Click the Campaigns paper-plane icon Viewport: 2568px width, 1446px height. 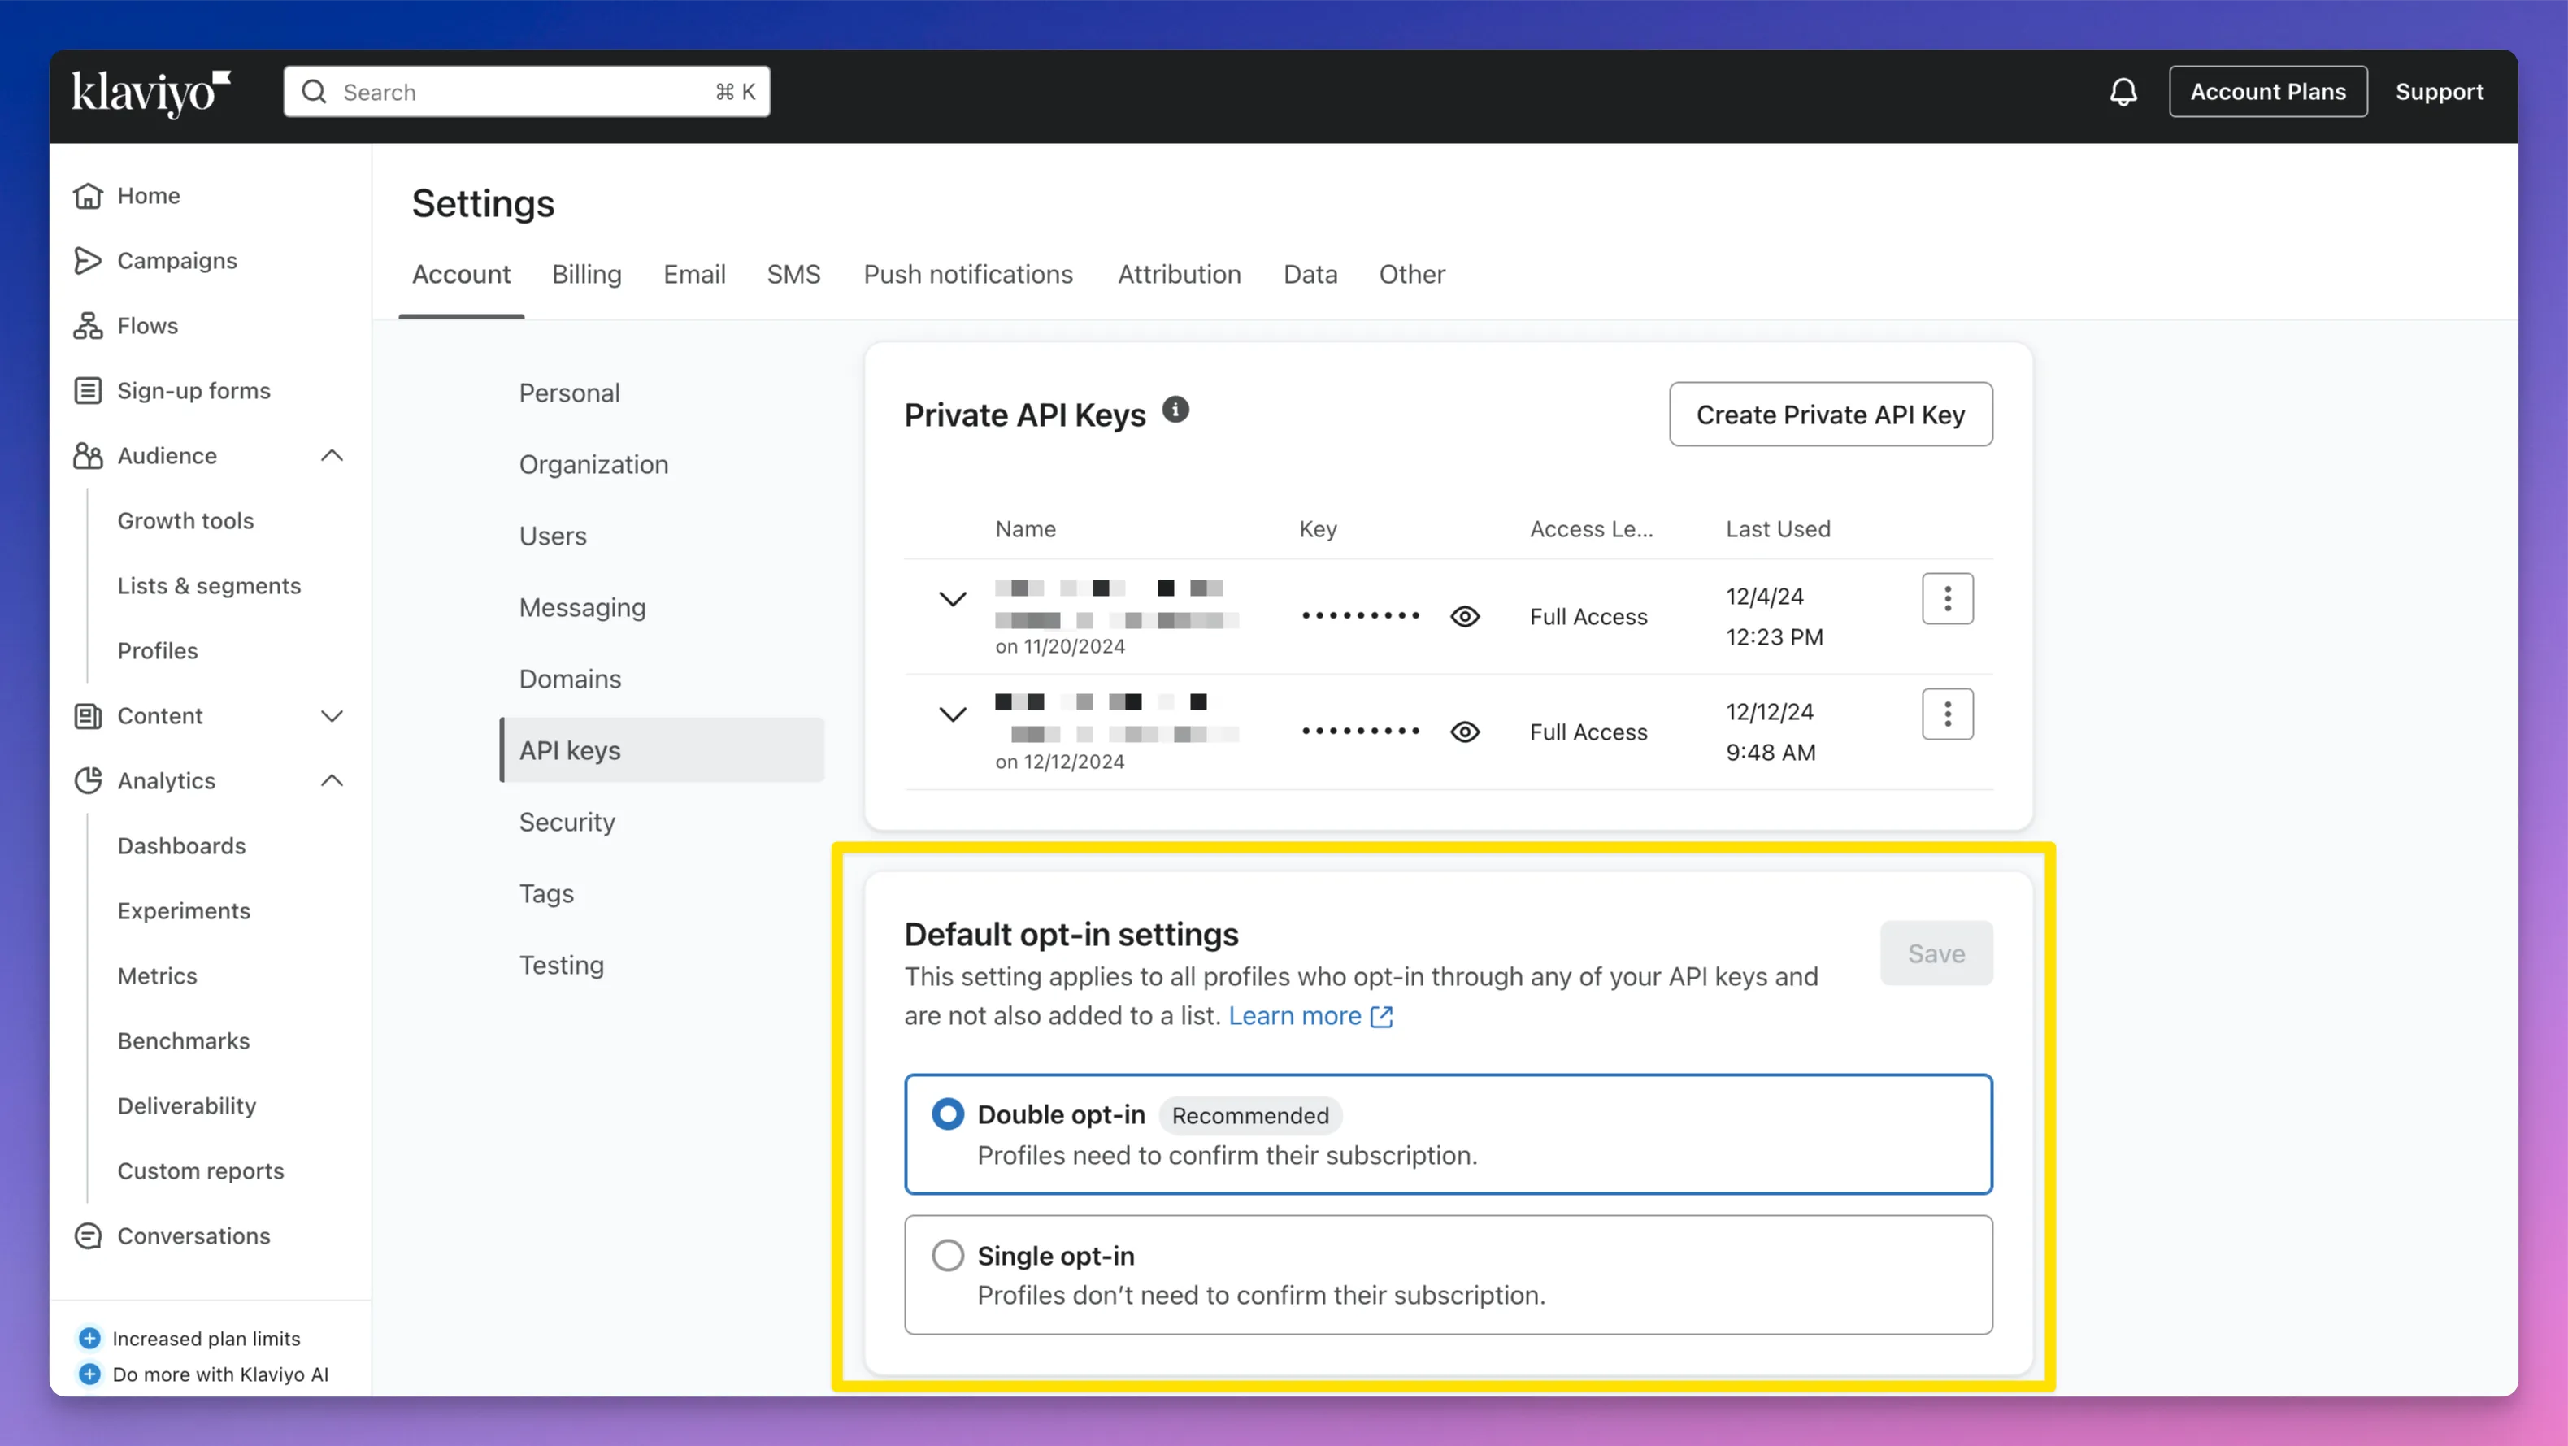(x=88, y=260)
